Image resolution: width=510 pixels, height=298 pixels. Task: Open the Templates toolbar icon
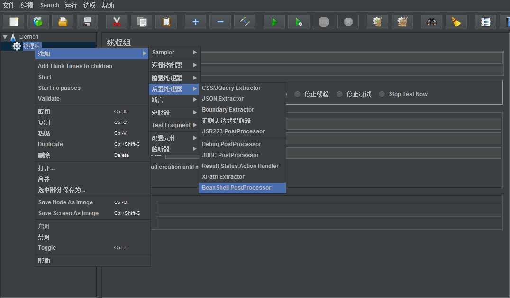click(38, 22)
